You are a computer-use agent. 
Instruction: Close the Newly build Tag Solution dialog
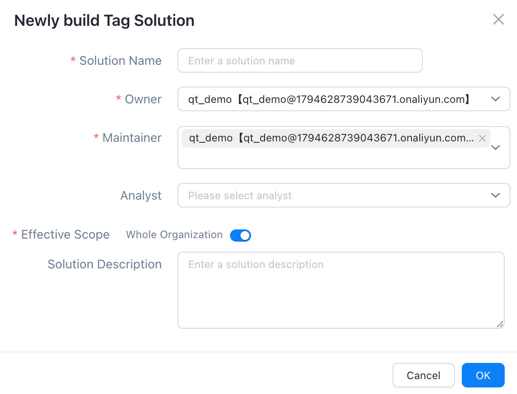click(x=498, y=19)
